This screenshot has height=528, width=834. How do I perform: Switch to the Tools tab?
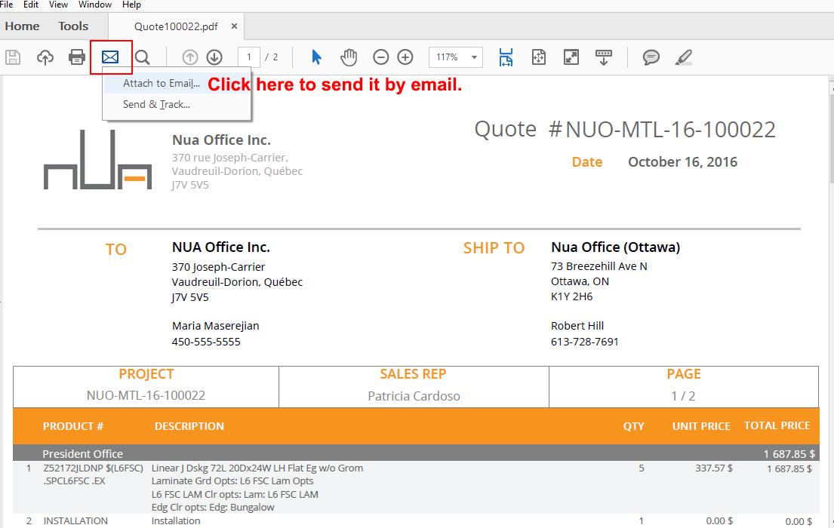(x=73, y=26)
